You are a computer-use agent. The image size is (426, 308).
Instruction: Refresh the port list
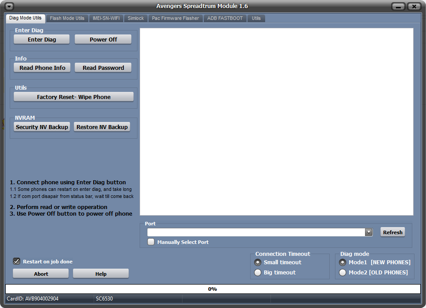[392, 232]
